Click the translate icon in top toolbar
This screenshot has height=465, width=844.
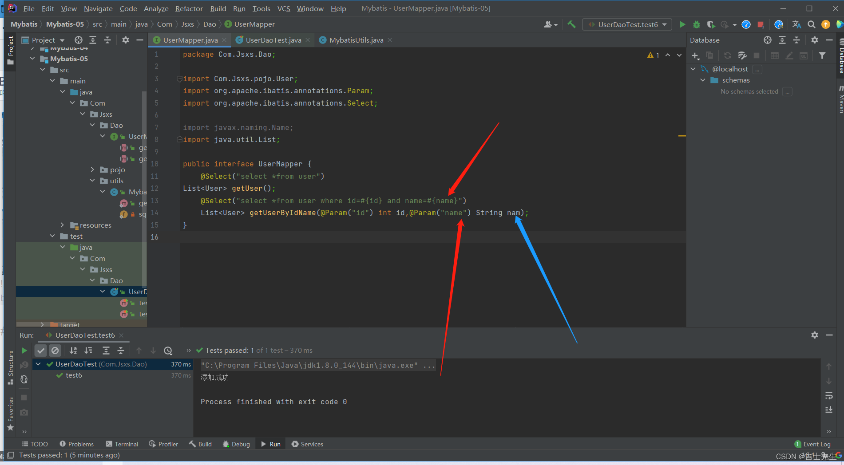pyautogui.click(x=796, y=24)
